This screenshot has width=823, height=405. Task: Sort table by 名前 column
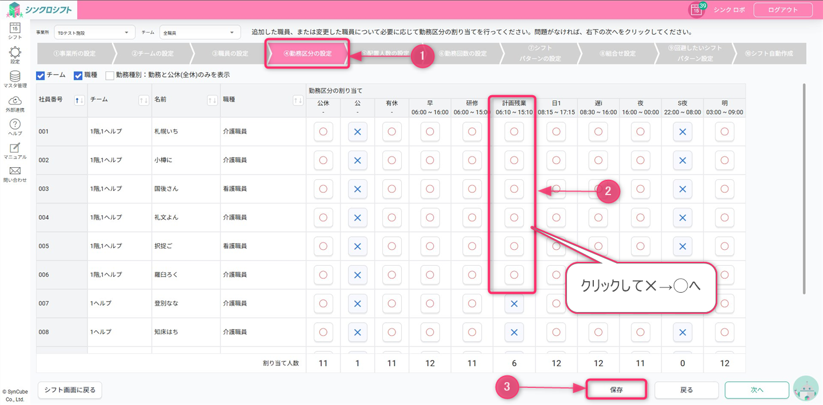[x=212, y=100]
